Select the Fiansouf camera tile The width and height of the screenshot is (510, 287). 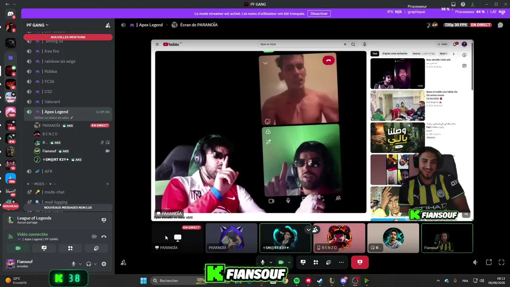(x=447, y=238)
